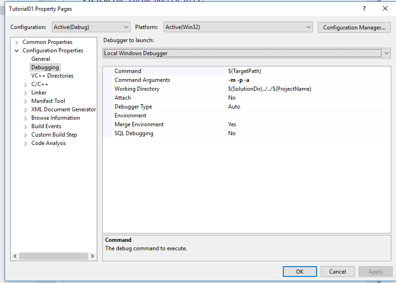396x283 pixels.
Task: Edit the -m -p -a arguments value
Action: tap(238, 80)
